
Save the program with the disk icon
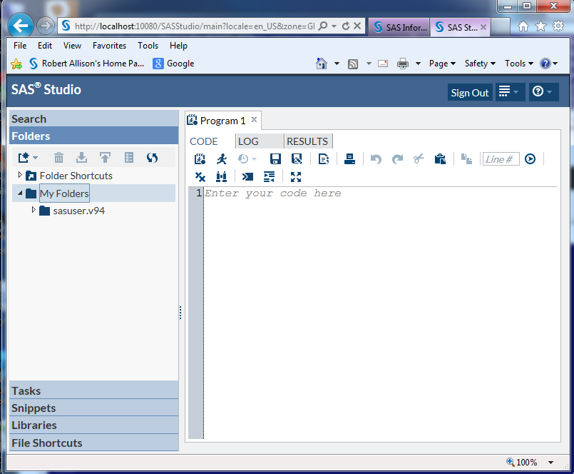pyautogui.click(x=275, y=159)
